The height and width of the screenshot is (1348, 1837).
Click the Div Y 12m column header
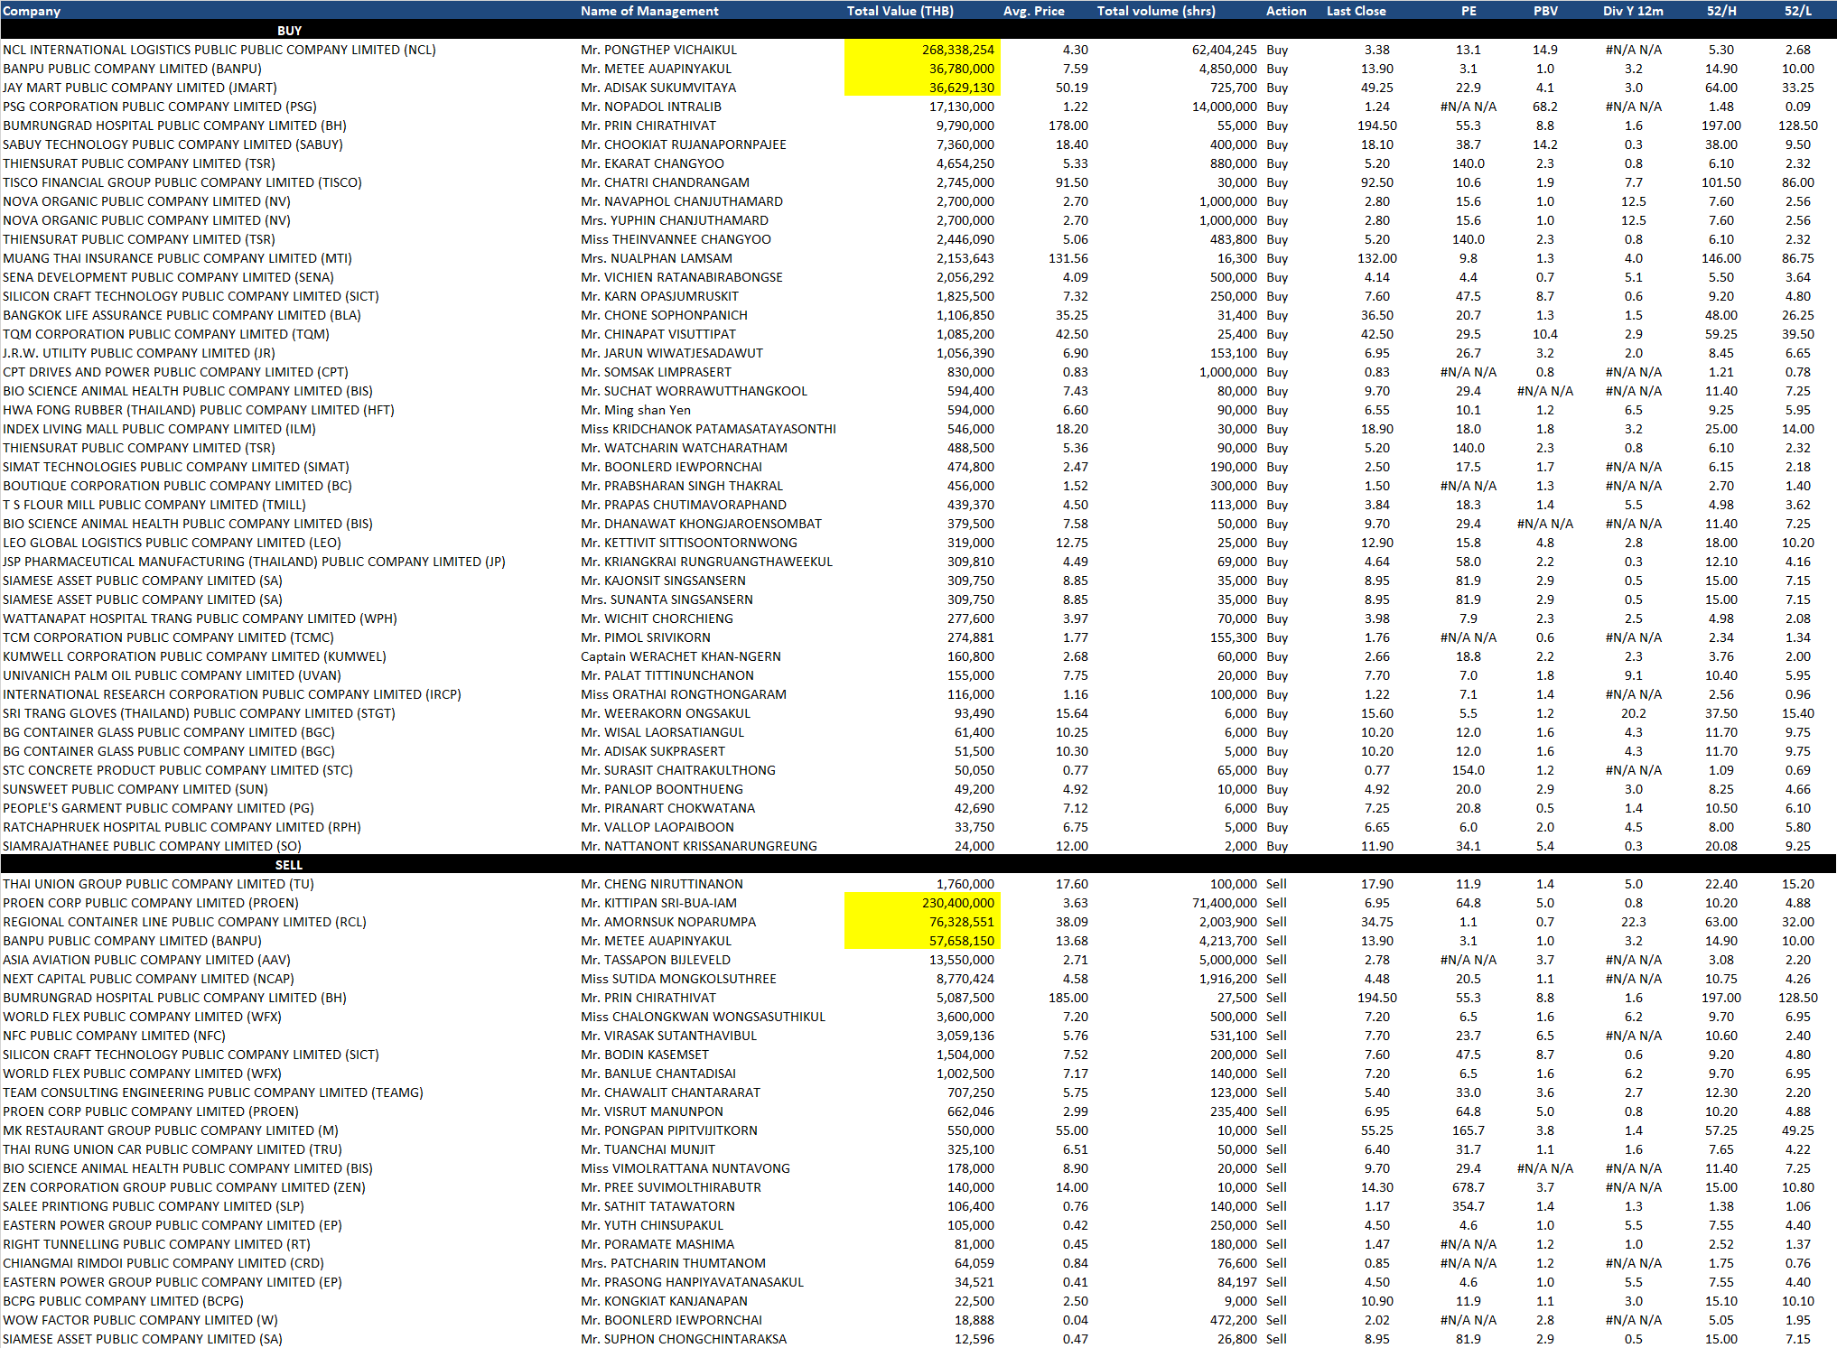[x=1633, y=11]
